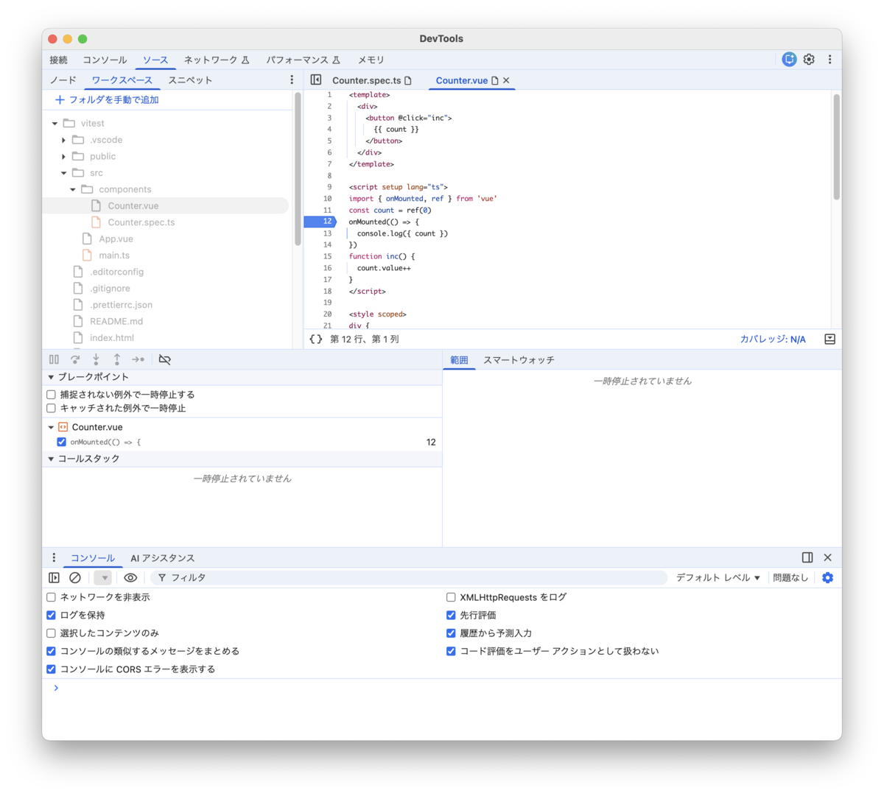This screenshot has height=796, width=884.
Task: Open console settings blue gear
Action: pyautogui.click(x=827, y=578)
